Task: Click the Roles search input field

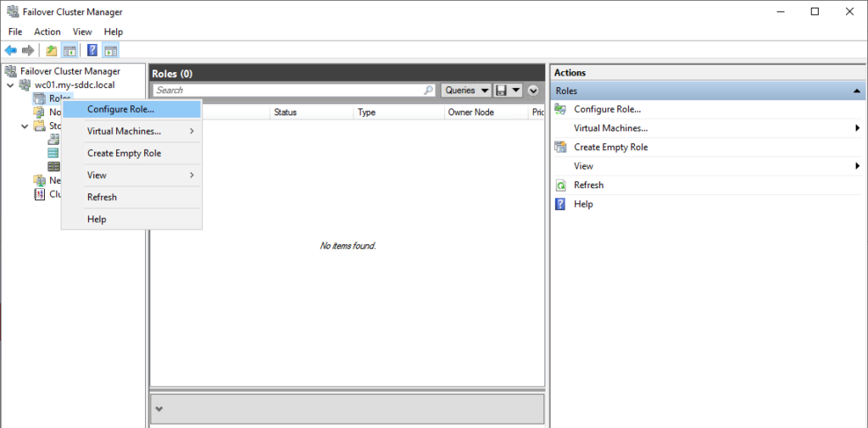Action: tap(287, 90)
